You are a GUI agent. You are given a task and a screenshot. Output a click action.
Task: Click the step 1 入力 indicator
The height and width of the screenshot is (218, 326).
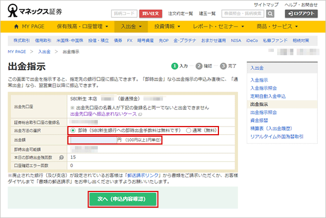(179, 66)
